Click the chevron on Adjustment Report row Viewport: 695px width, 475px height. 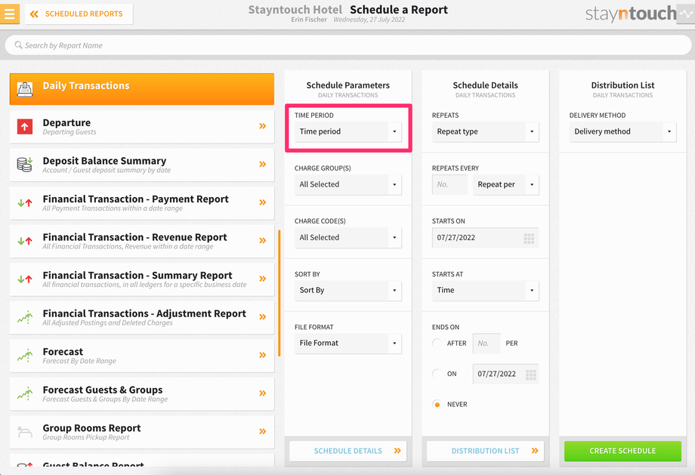[x=263, y=316]
